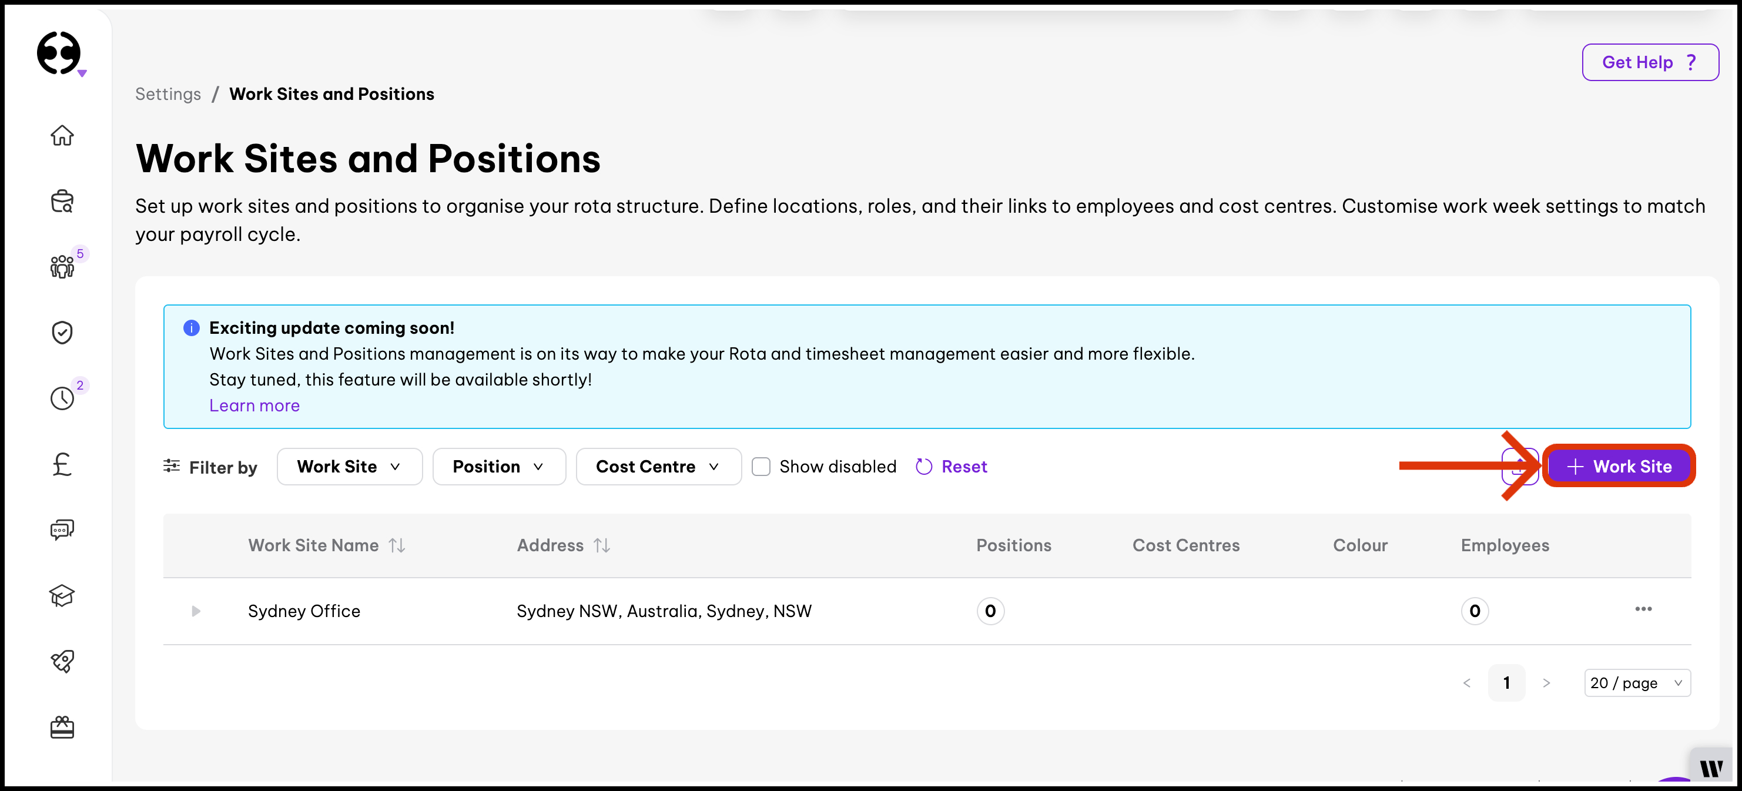The width and height of the screenshot is (1742, 791).
Task: Open Sydney Office row more options menu
Action: [1643, 609]
